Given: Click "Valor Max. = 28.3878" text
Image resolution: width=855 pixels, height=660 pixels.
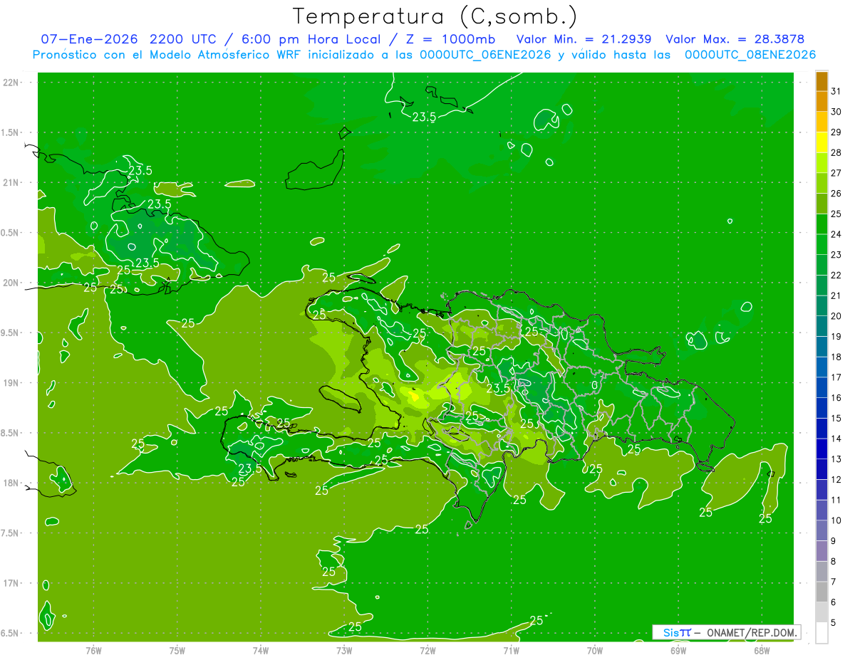Looking at the screenshot, I should point(735,39).
